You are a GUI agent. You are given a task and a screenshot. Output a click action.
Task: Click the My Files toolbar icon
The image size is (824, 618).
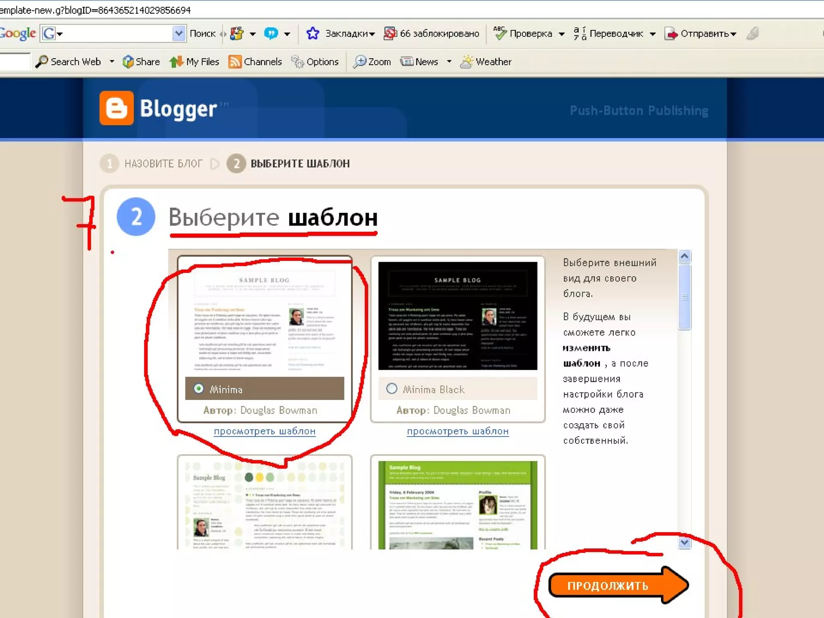point(176,62)
